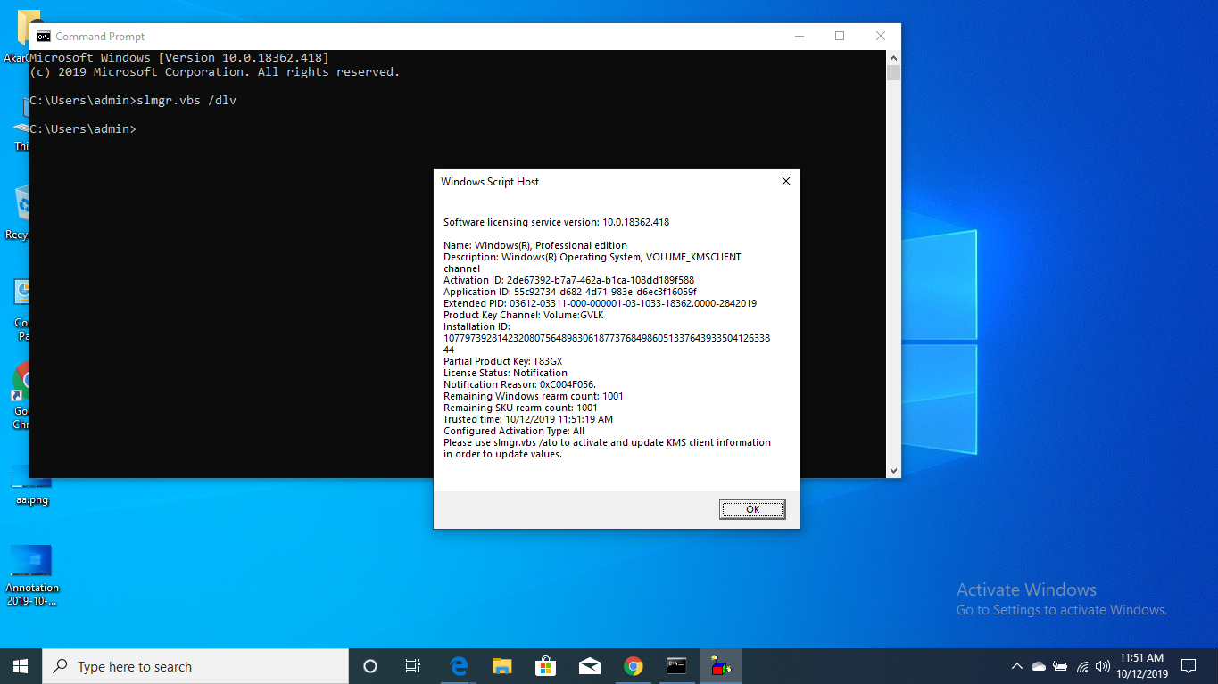Click OK in Windows Script Host dialog
Screen dimensions: 1218x684
tap(752, 509)
